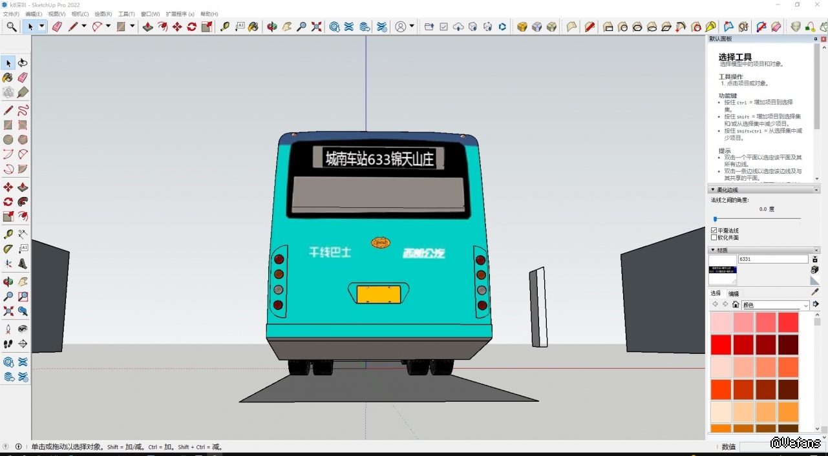Select the Eraser tool in top toolbar

pyautogui.click(x=57, y=26)
